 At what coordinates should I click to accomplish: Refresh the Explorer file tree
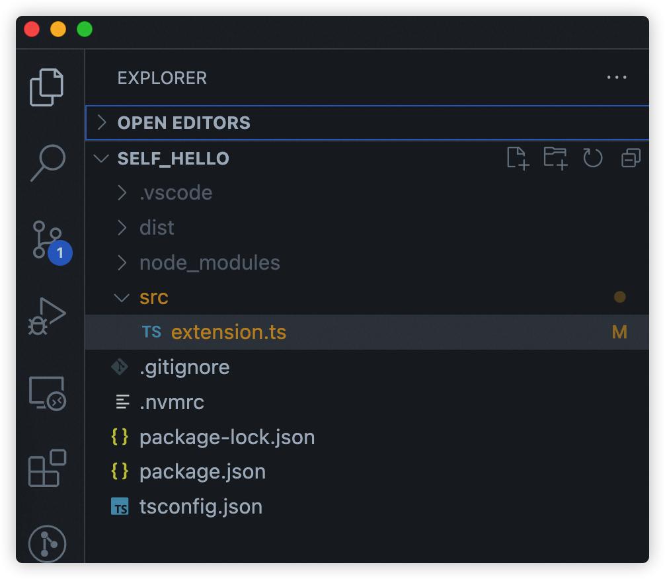[x=592, y=158]
